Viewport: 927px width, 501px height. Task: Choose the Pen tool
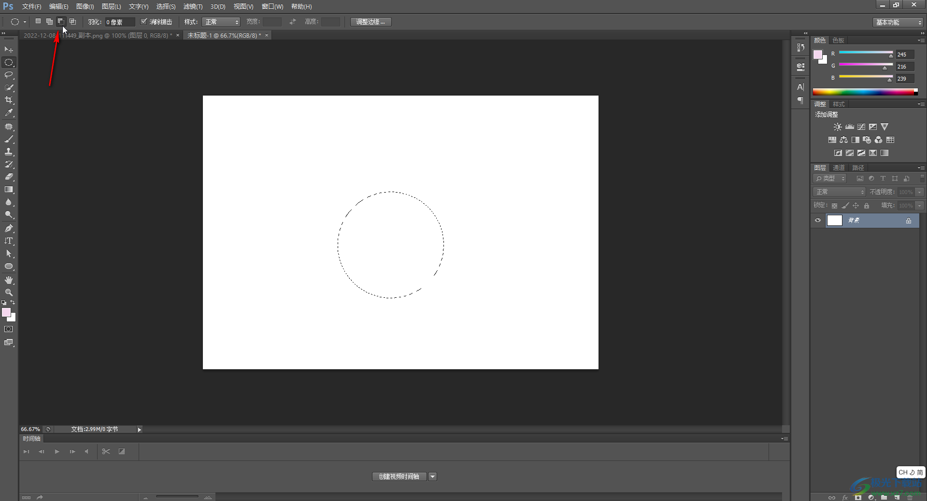click(x=9, y=228)
